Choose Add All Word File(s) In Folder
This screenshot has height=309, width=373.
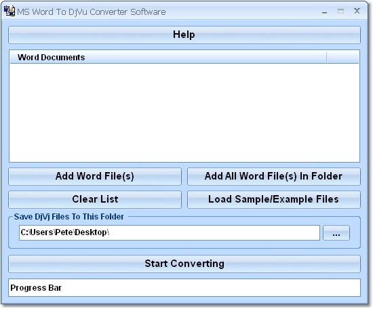click(274, 176)
